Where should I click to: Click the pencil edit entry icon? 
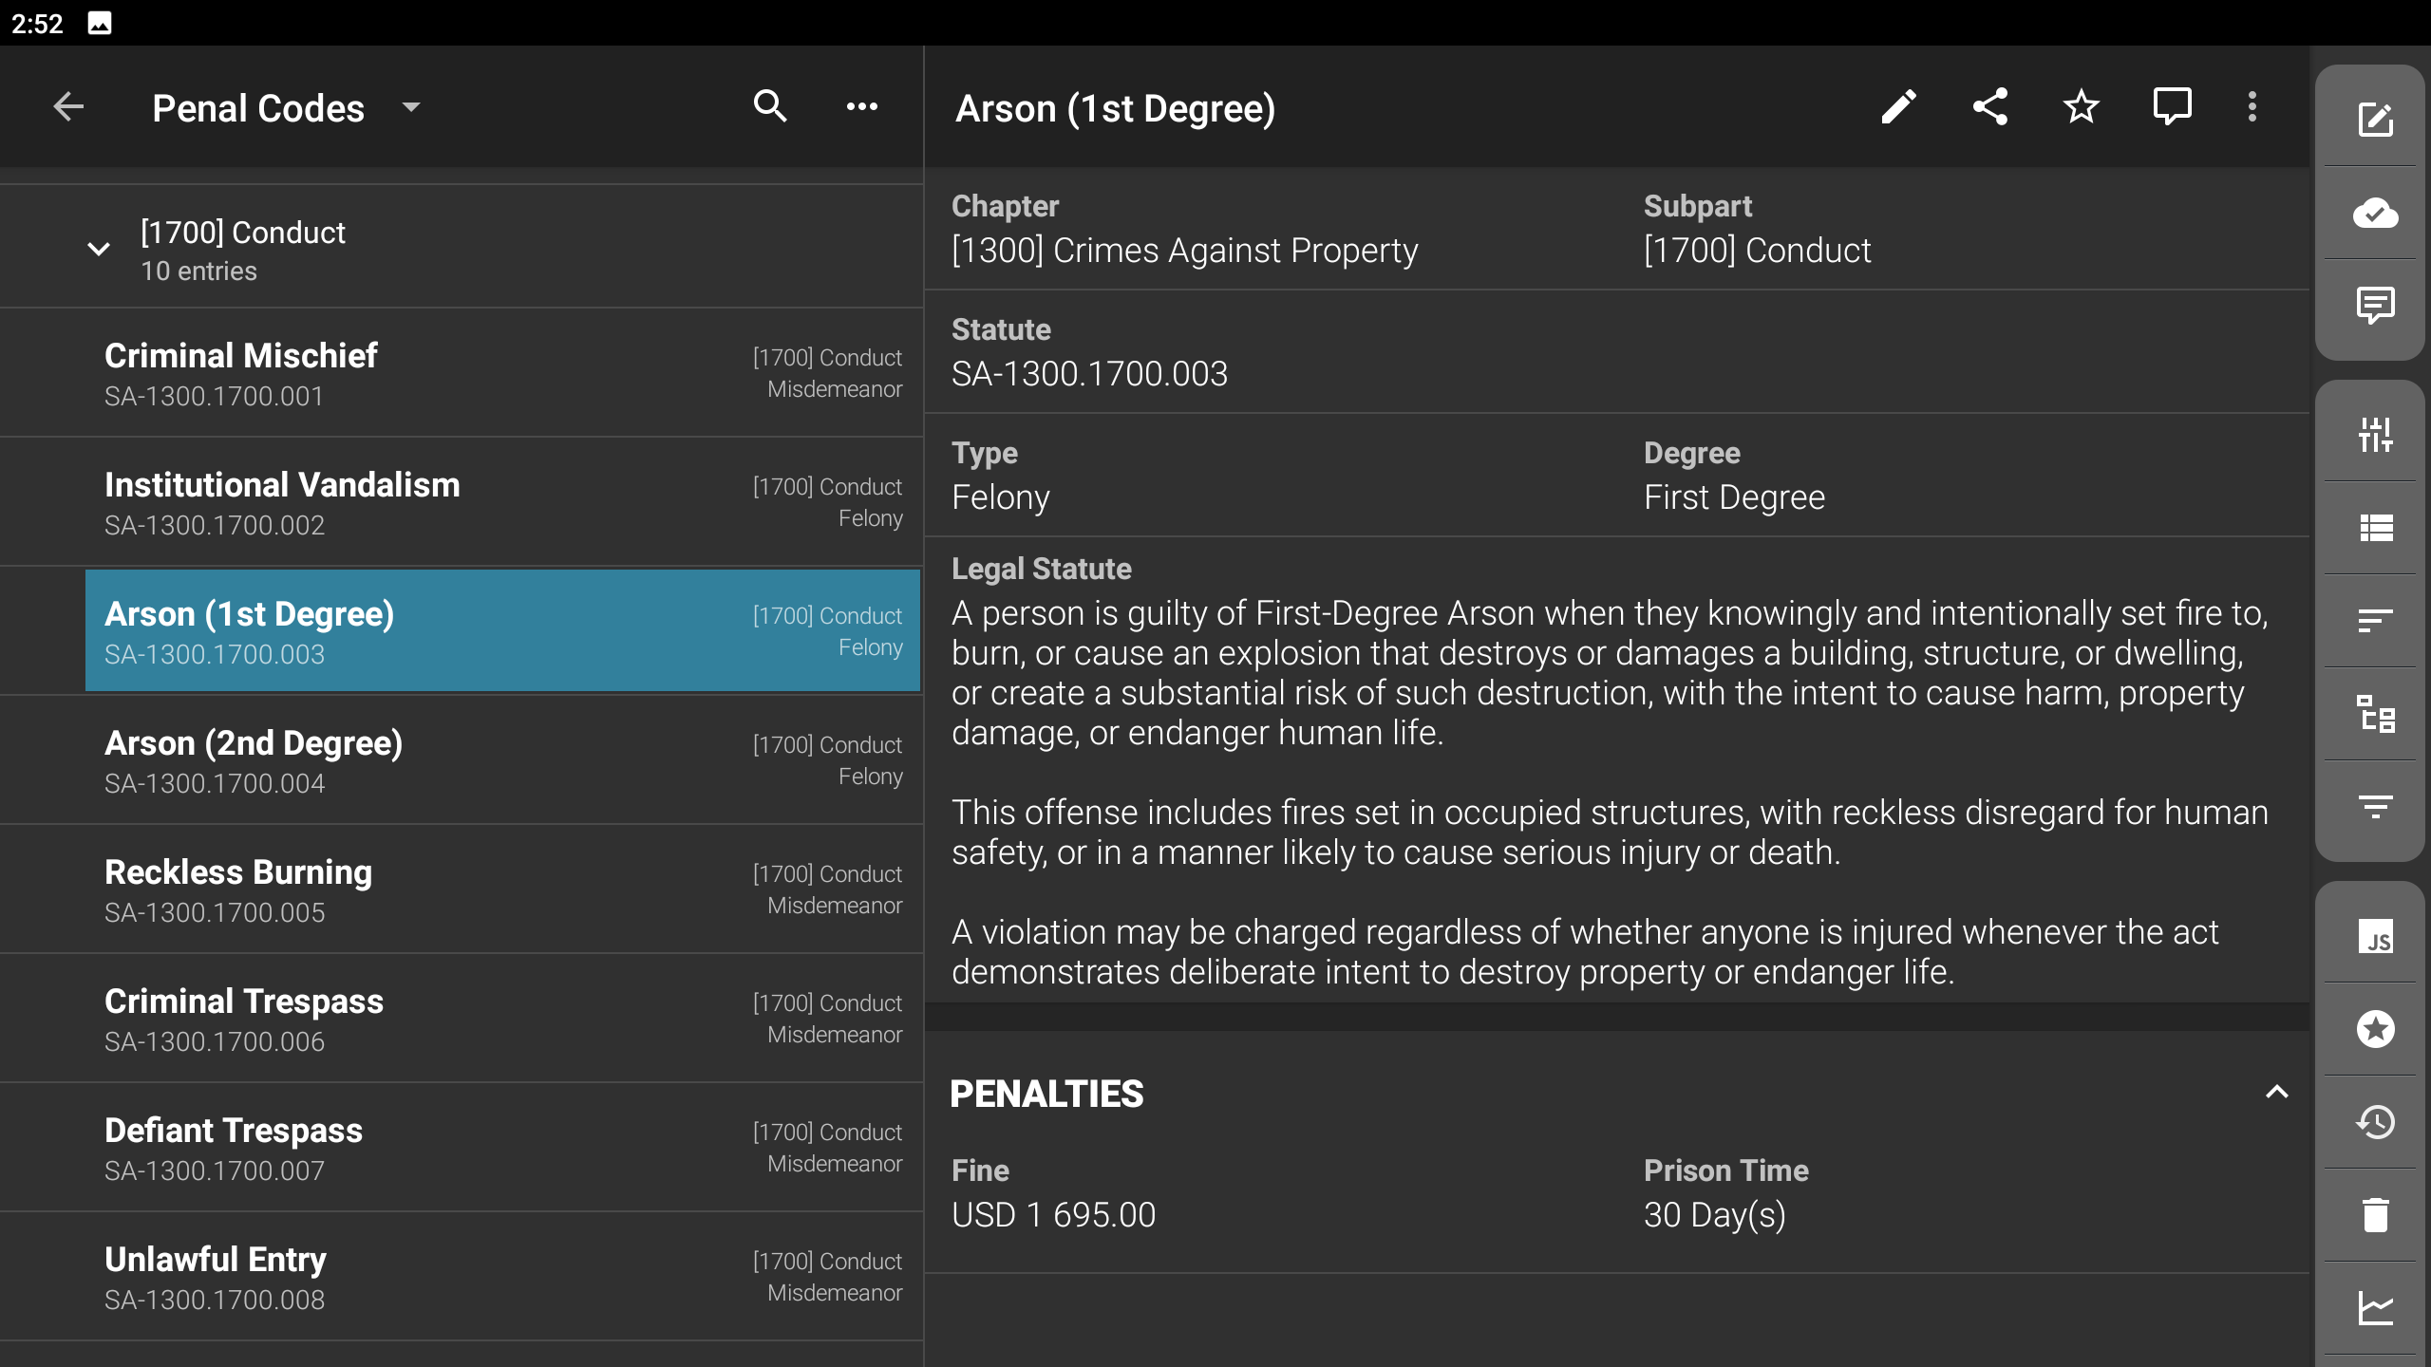1898,107
